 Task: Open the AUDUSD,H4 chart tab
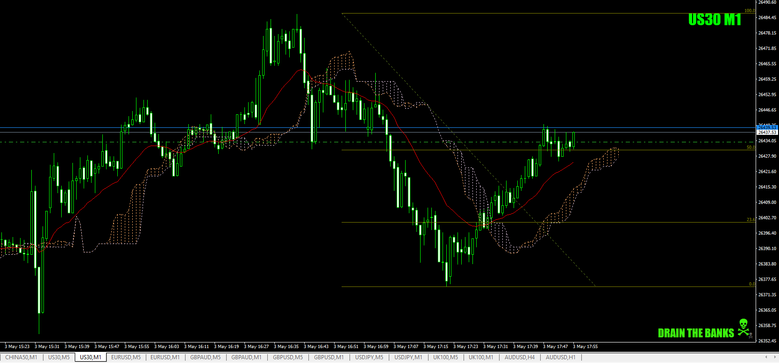(x=520, y=357)
